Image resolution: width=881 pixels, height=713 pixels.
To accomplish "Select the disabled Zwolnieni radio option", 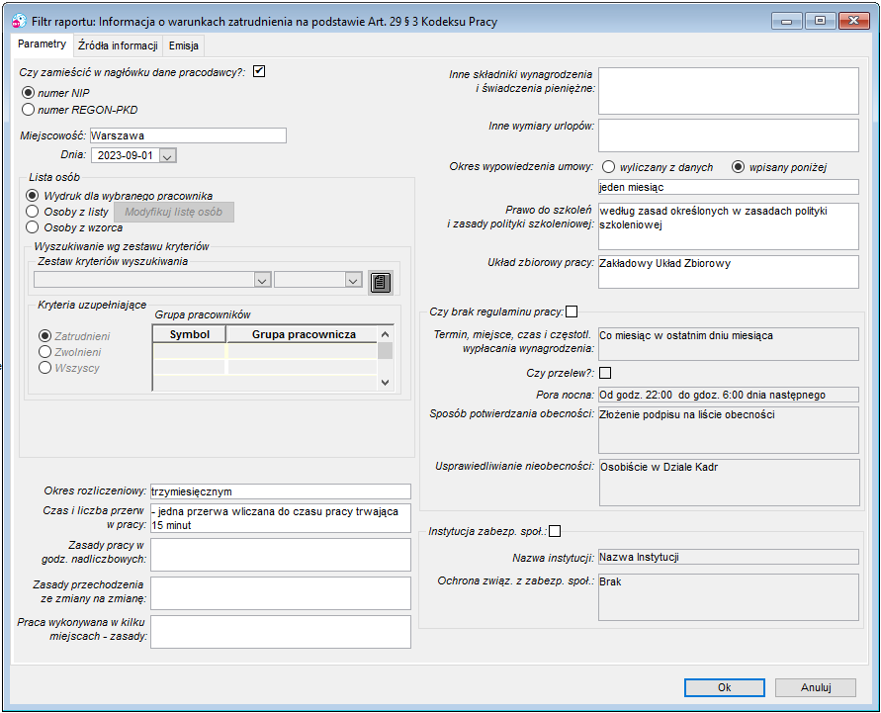I will tap(44, 351).
